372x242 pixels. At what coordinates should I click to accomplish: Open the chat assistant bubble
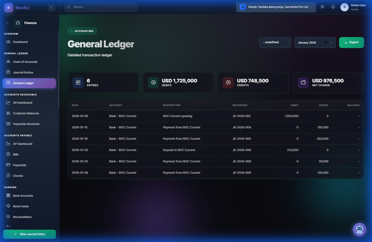pyautogui.click(x=359, y=230)
